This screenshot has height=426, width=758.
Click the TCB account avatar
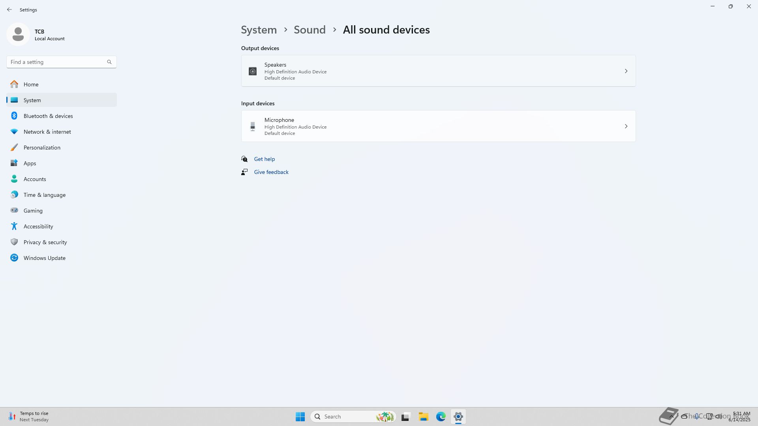(x=18, y=34)
